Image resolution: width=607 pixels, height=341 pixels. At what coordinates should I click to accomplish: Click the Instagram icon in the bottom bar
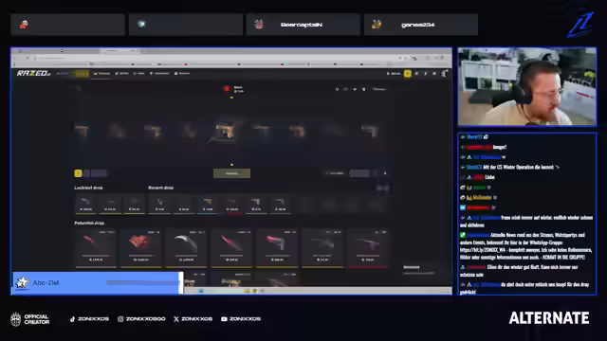click(120, 319)
